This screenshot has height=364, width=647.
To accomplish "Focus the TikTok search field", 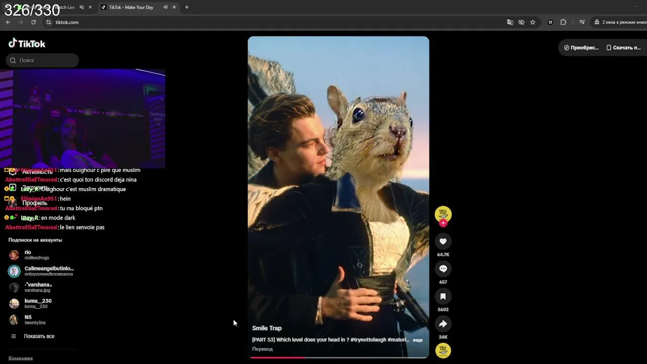I will 42,60.
